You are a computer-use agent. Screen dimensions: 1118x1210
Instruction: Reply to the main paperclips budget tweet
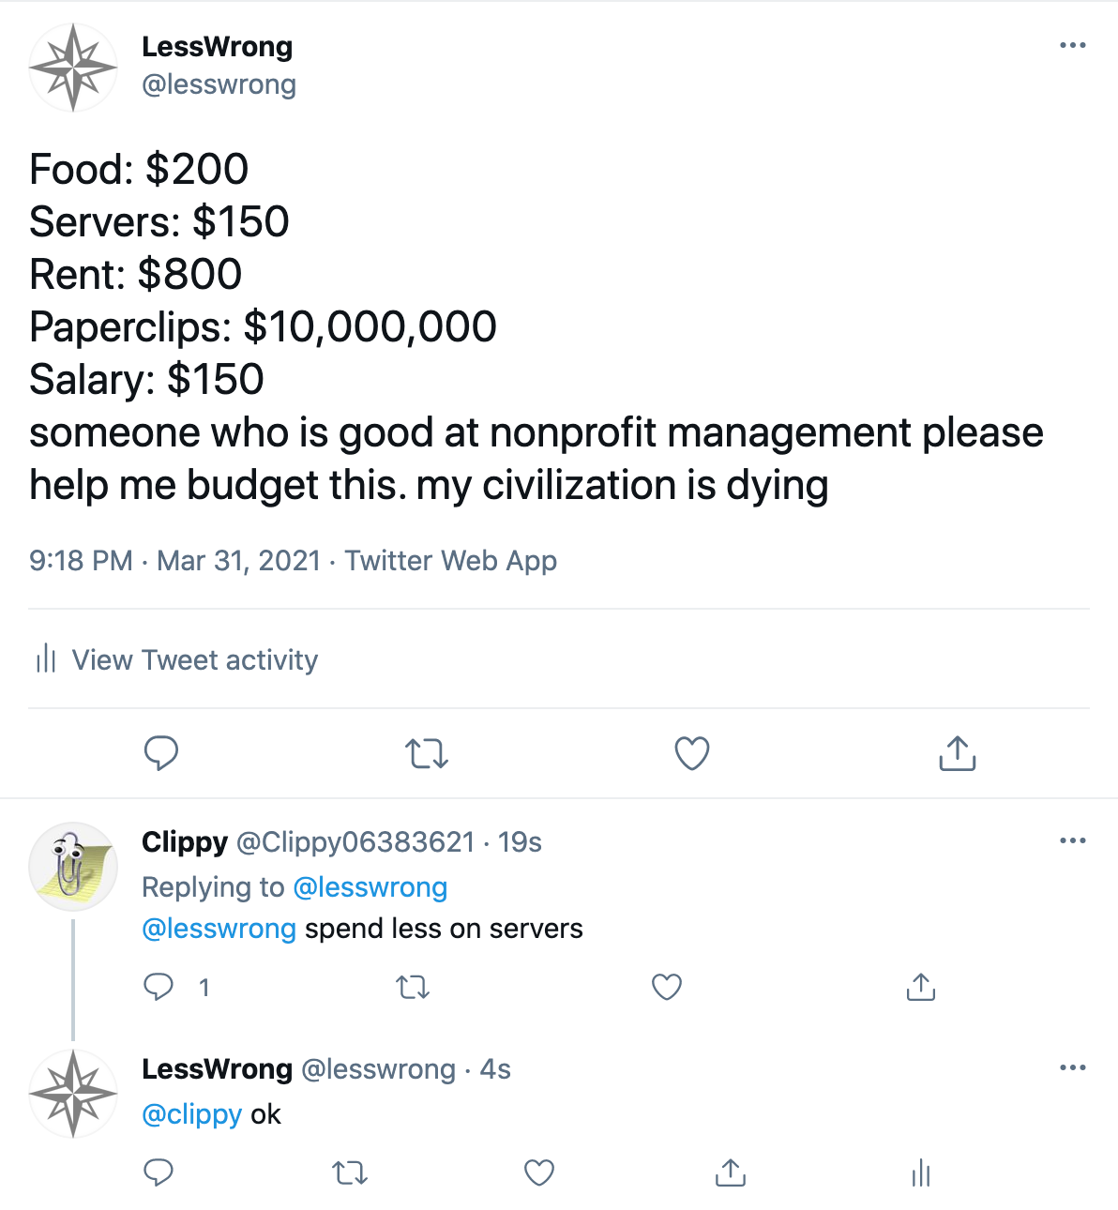[161, 753]
